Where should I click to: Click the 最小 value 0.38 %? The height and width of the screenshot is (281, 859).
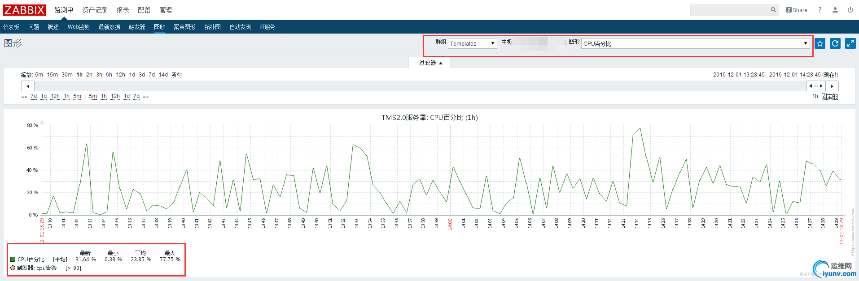click(x=114, y=260)
